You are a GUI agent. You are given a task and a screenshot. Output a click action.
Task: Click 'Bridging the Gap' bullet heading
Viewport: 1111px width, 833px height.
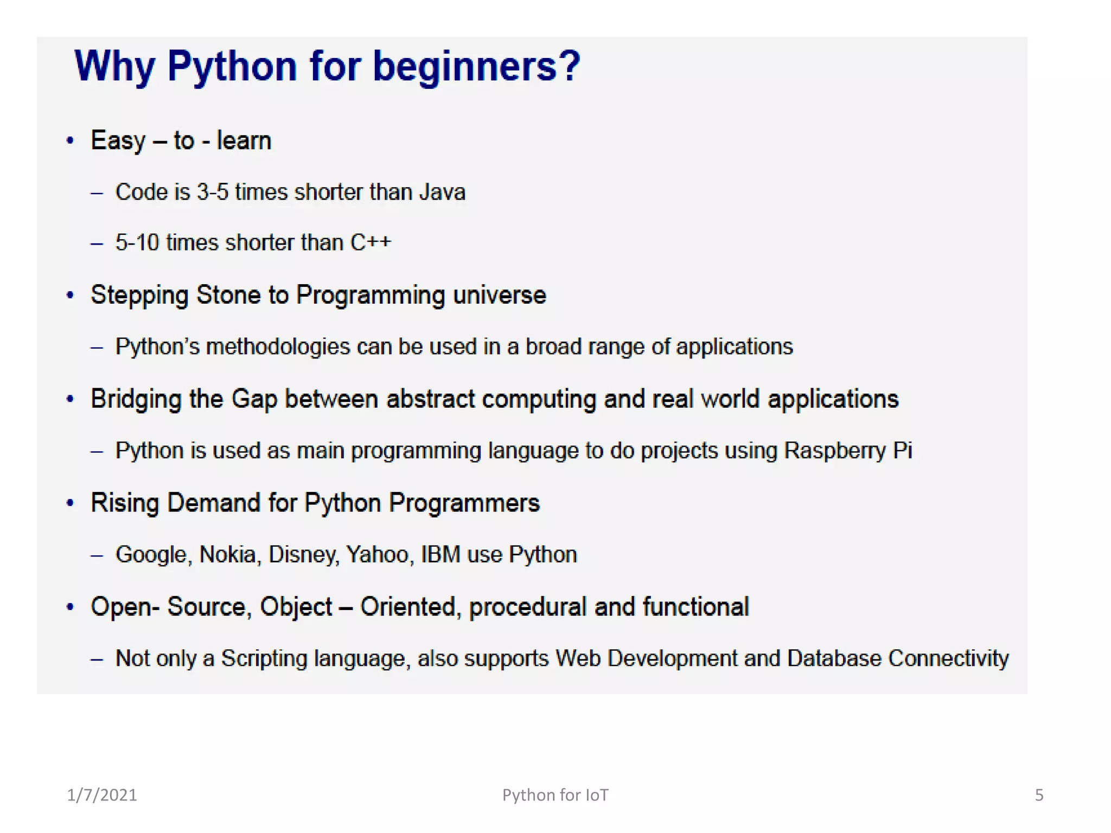[494, 399]
